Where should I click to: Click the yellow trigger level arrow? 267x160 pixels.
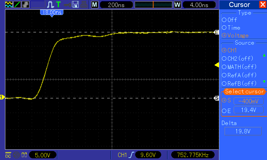point(217,65)
